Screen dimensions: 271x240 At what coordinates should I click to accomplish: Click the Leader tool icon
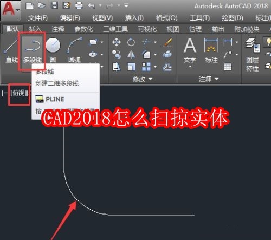click(x=228, y=54)
